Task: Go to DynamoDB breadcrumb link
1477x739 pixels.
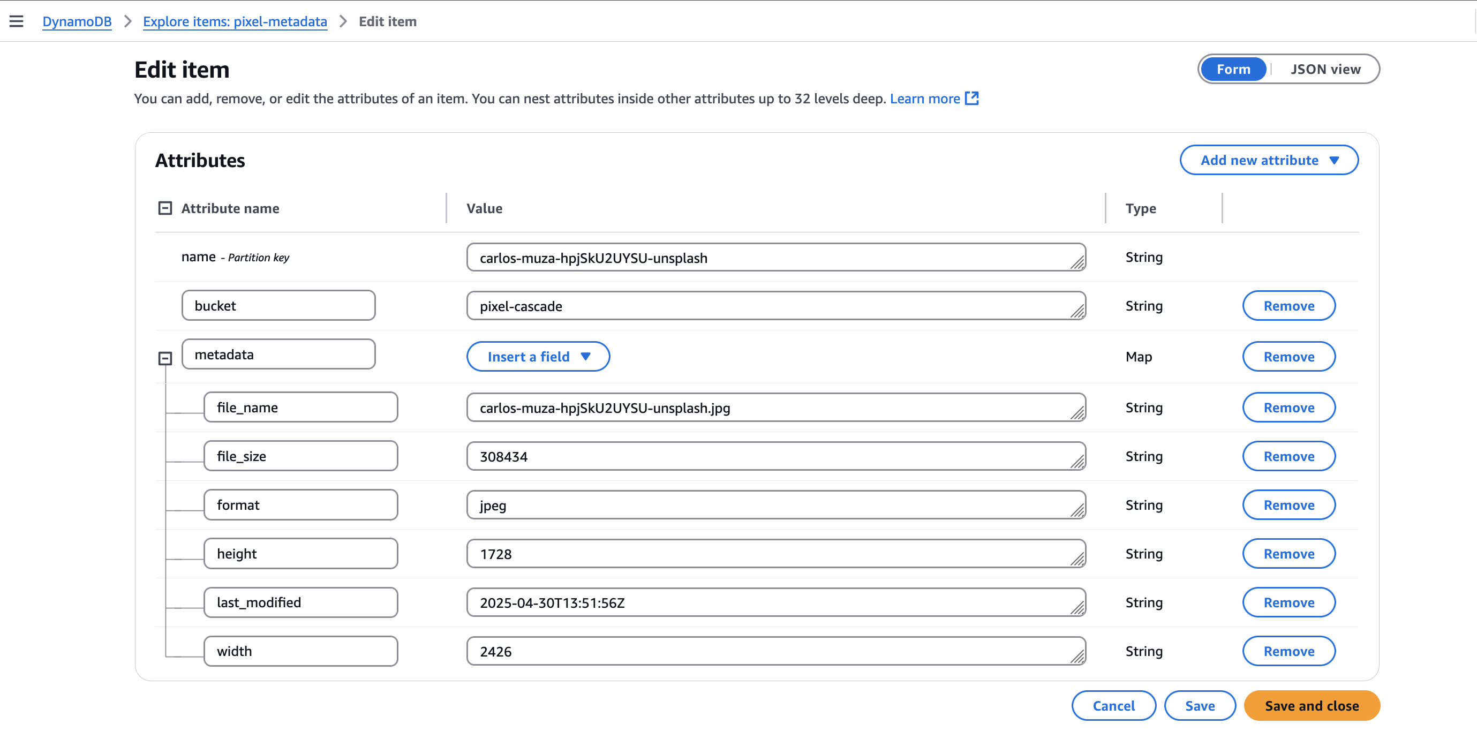Action: tap(77, 21)
